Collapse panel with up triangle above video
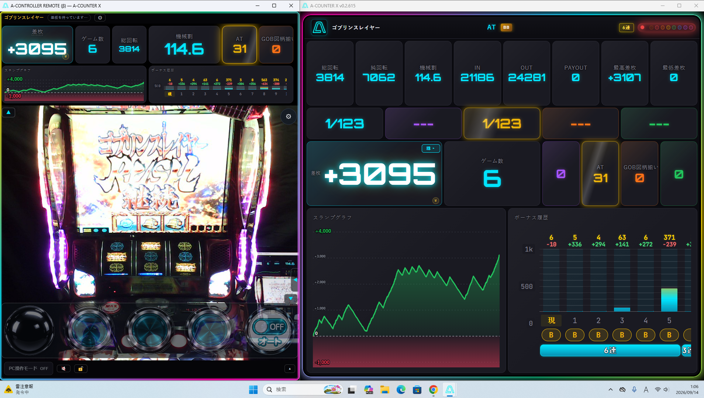This screenshot has height=398, width=704. click(8, 112)
